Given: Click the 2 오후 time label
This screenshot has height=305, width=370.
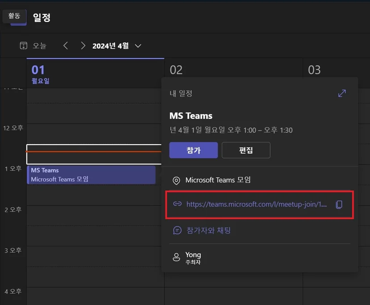Looking at the screenshot, I should coord(13,209).
